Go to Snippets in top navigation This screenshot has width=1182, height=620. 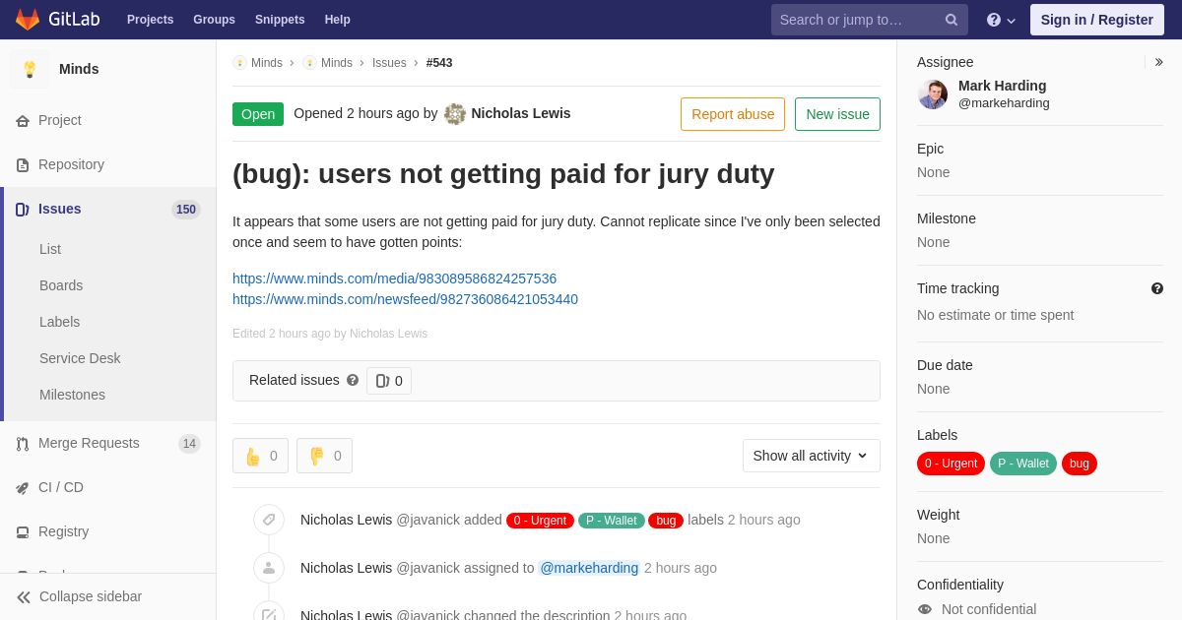click(x=280, y=20)
